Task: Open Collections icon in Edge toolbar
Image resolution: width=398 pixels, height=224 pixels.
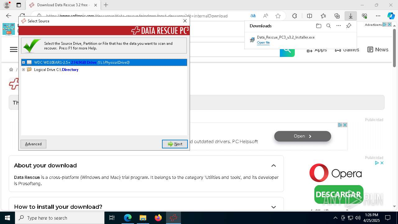Action: click(337, 16)
